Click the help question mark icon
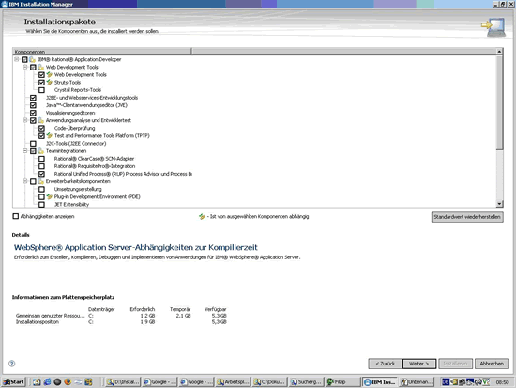This screenshot has height=388, width=516. (x=12, y=364)
